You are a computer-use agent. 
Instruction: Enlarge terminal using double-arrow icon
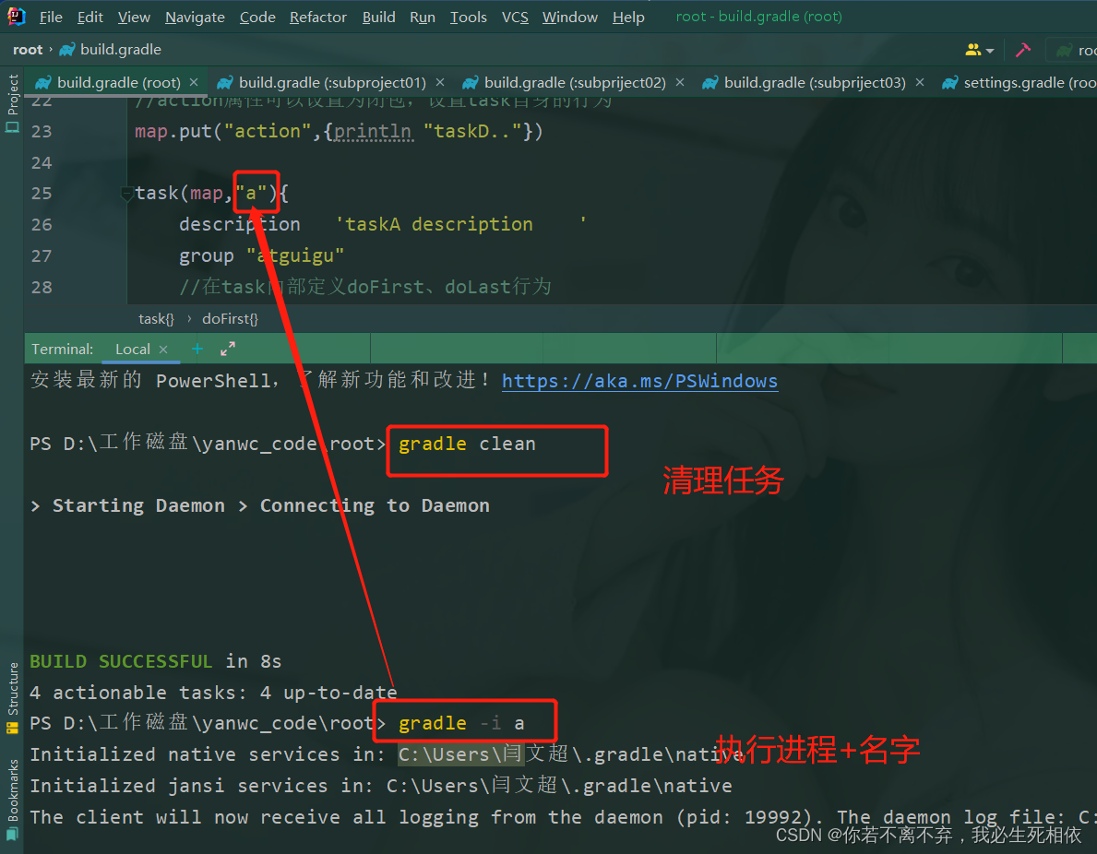point(227,349)
